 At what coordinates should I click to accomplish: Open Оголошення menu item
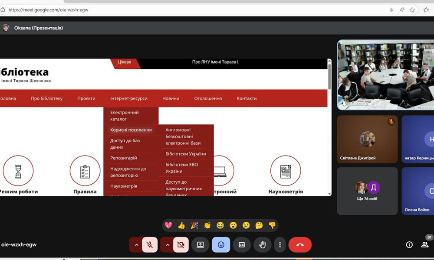coord(208,98)
